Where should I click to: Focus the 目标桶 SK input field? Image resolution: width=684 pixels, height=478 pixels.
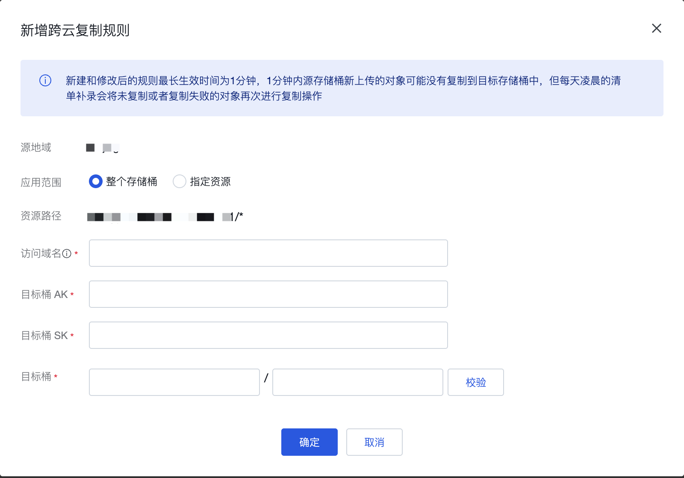(268, 335)
